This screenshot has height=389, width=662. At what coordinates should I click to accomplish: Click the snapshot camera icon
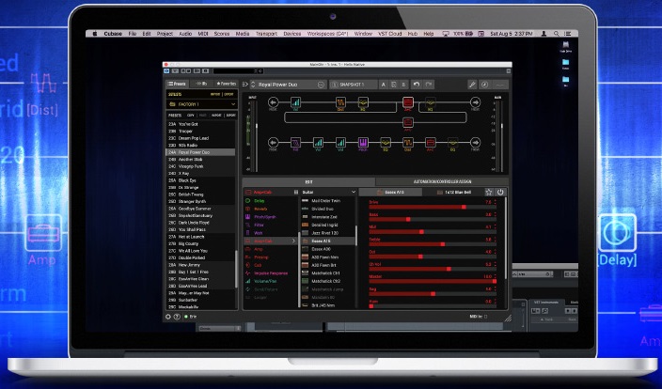[x=335, y=85]
